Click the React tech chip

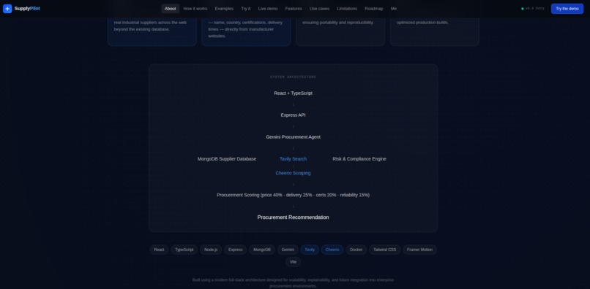[x=159, y=250]
